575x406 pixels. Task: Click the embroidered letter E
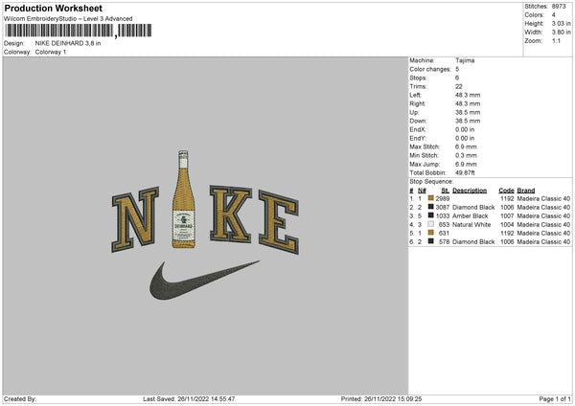tap(279, 222)
